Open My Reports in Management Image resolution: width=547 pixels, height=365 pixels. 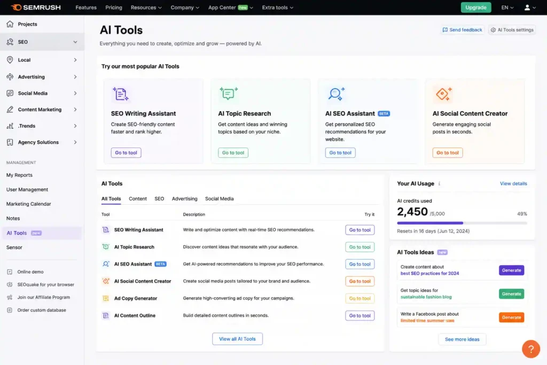tap(19, 175)
